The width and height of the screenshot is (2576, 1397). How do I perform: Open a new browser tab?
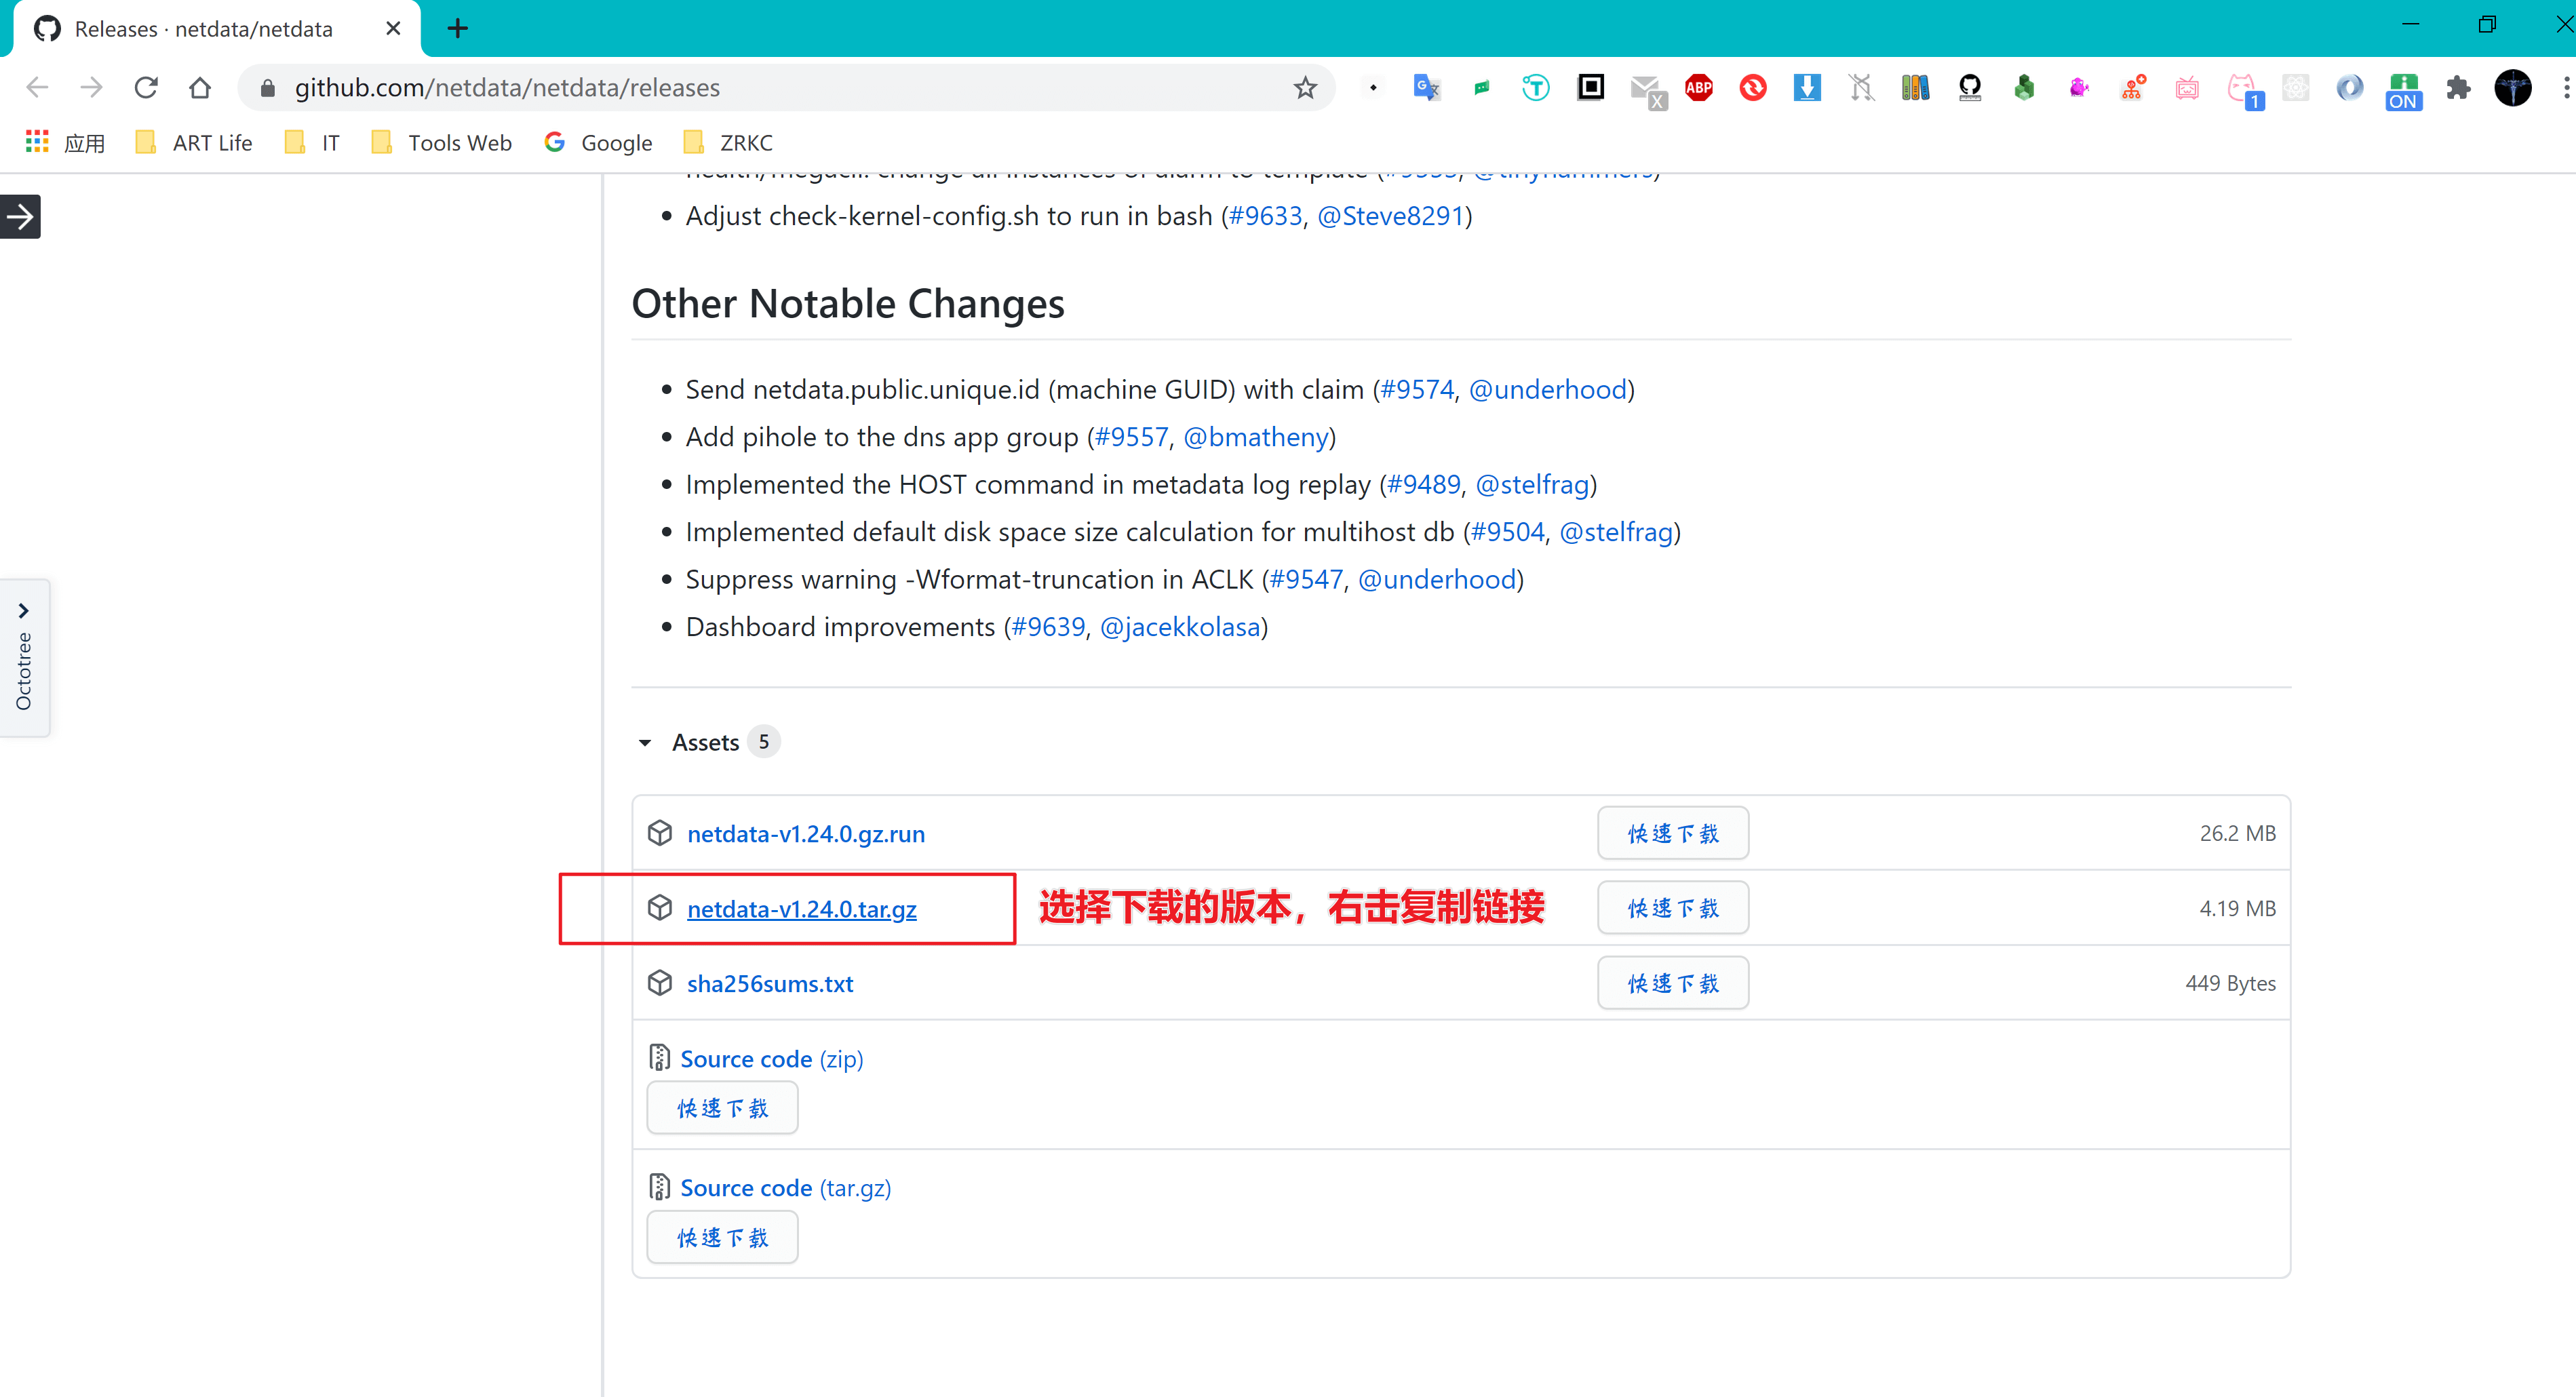point(458,29)
